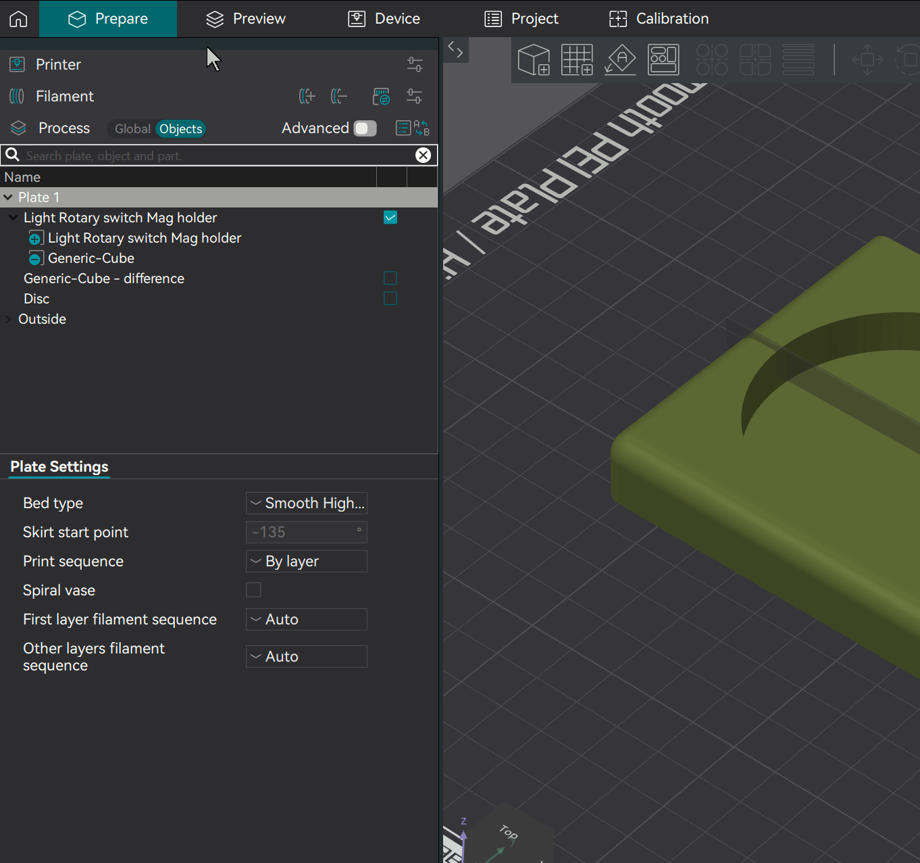Select Objects process mode
Viewport: 920px width, 863px height.
coord(180,128)
